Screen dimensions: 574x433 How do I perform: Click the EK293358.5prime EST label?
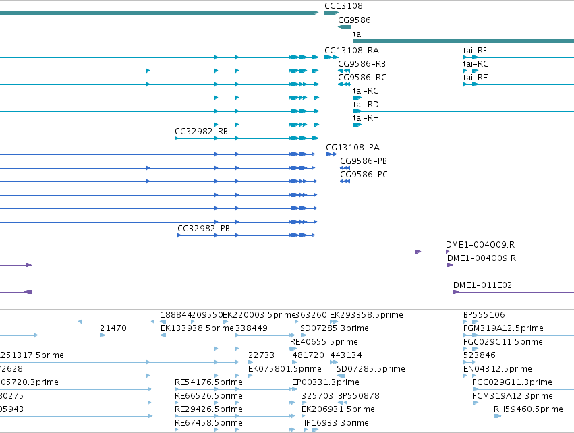(366, 315)
